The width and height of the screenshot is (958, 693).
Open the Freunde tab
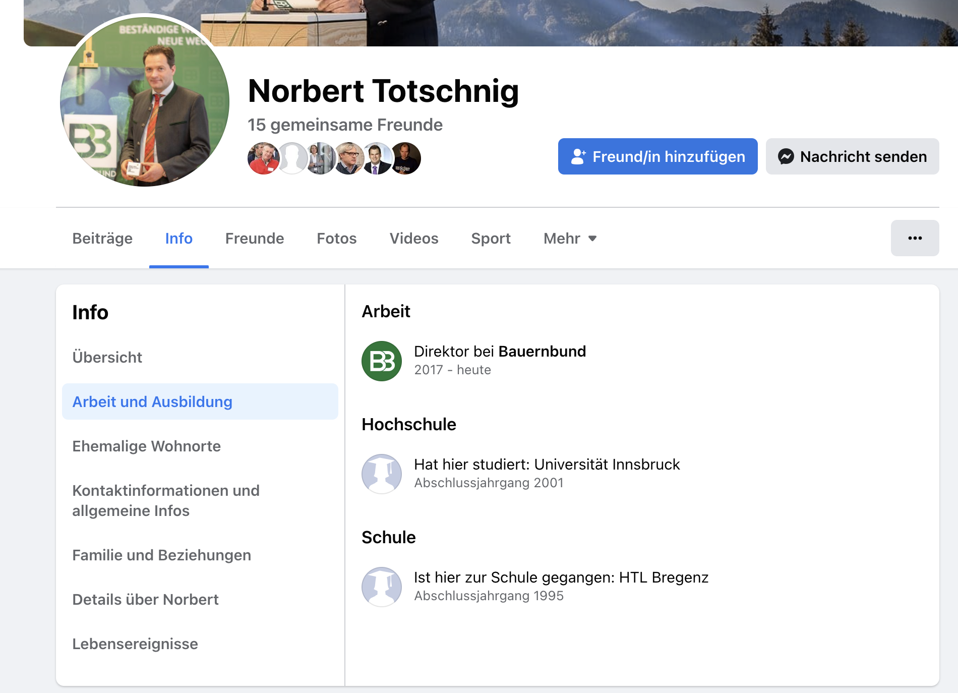click(255, 238)
